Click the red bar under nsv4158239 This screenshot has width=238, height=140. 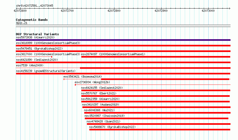[123, 74]
